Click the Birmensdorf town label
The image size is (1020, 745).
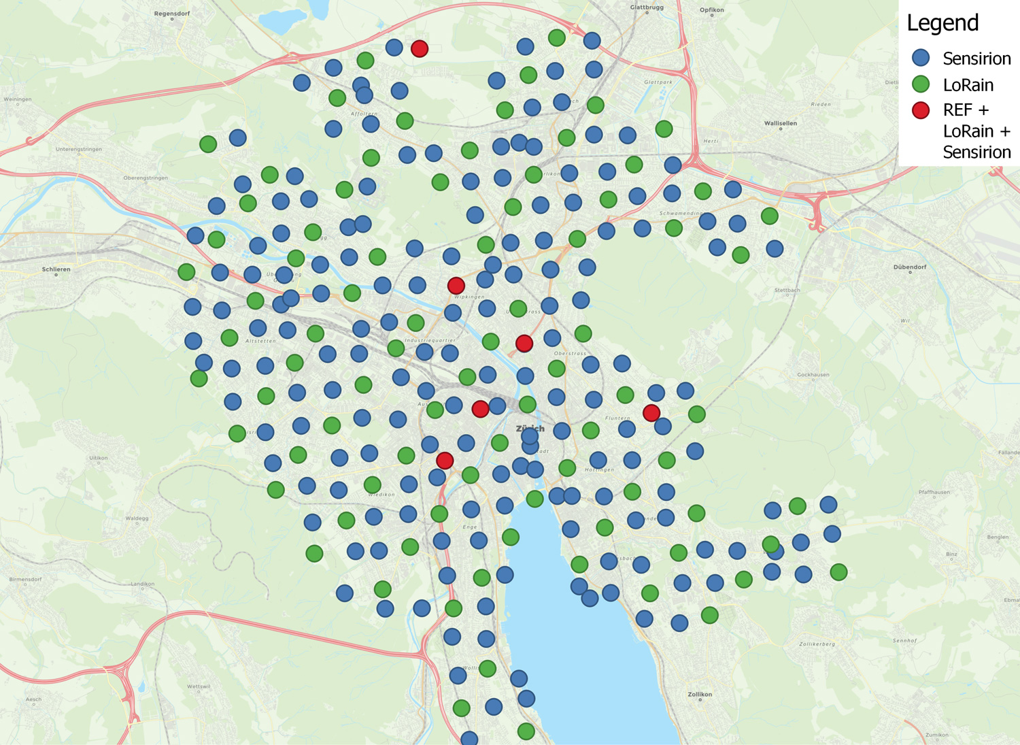(x=26, y=580)
